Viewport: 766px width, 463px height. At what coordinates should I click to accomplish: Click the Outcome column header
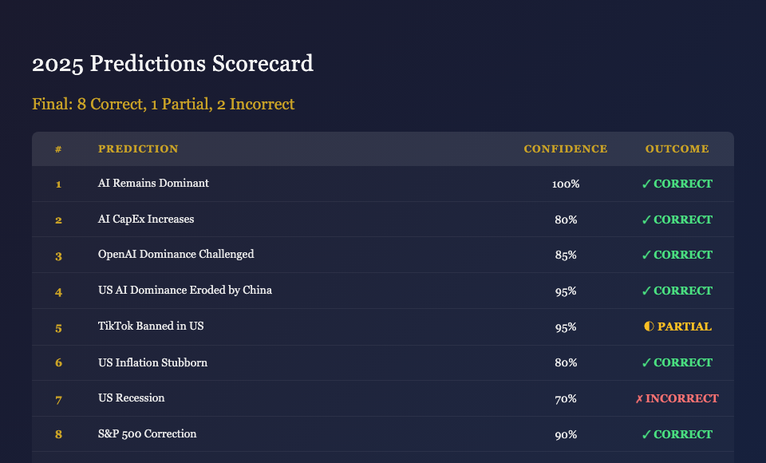(677, 149)
